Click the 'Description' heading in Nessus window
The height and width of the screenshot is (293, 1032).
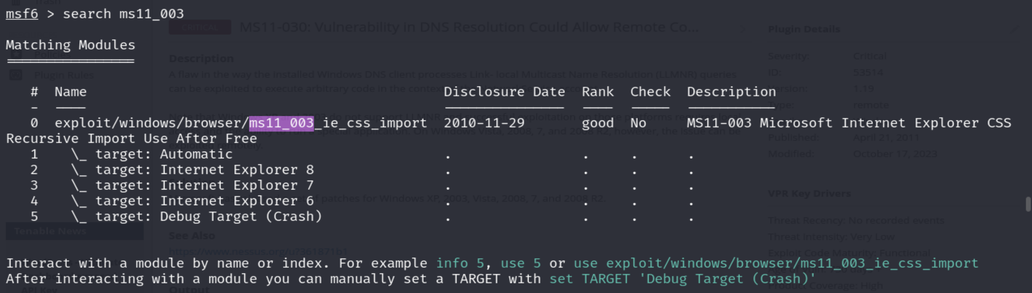[x=201, y=59]
